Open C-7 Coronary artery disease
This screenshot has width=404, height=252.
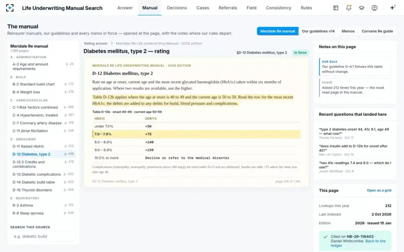pos(43,123)
